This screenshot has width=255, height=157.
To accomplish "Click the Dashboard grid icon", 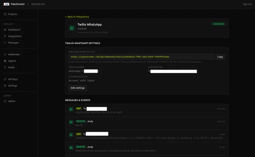I will click(x=5, y=30).
